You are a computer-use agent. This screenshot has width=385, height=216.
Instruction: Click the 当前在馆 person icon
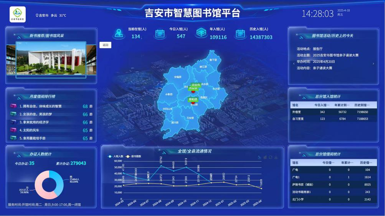[x=119, y=33]
